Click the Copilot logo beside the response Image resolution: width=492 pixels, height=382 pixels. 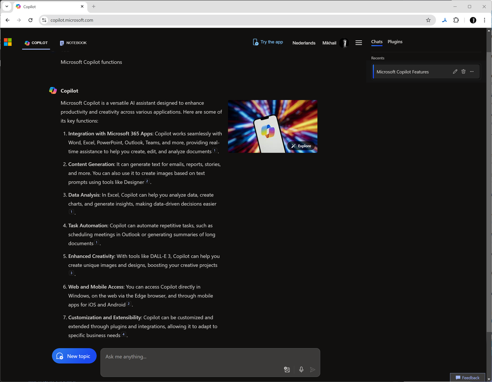(53, 90)
